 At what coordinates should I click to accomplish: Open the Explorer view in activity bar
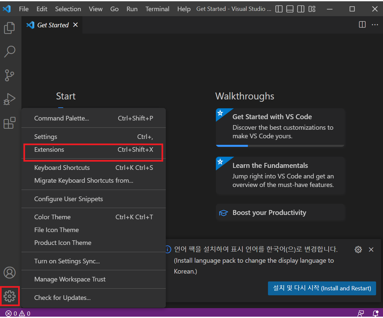coord(10,28)
